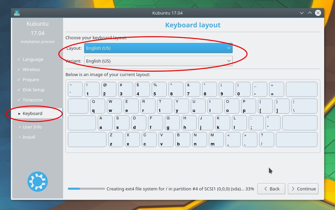Click the G key in layout preview

click(172, 123)
